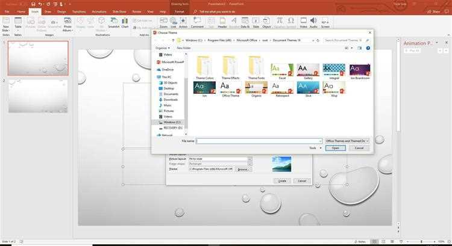Select Downloads in the navigation pane
The image size is (452, 246).
tap(171, 99)
